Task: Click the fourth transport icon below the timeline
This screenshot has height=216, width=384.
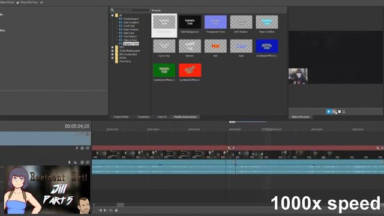Action: click(x=116, y=210)
